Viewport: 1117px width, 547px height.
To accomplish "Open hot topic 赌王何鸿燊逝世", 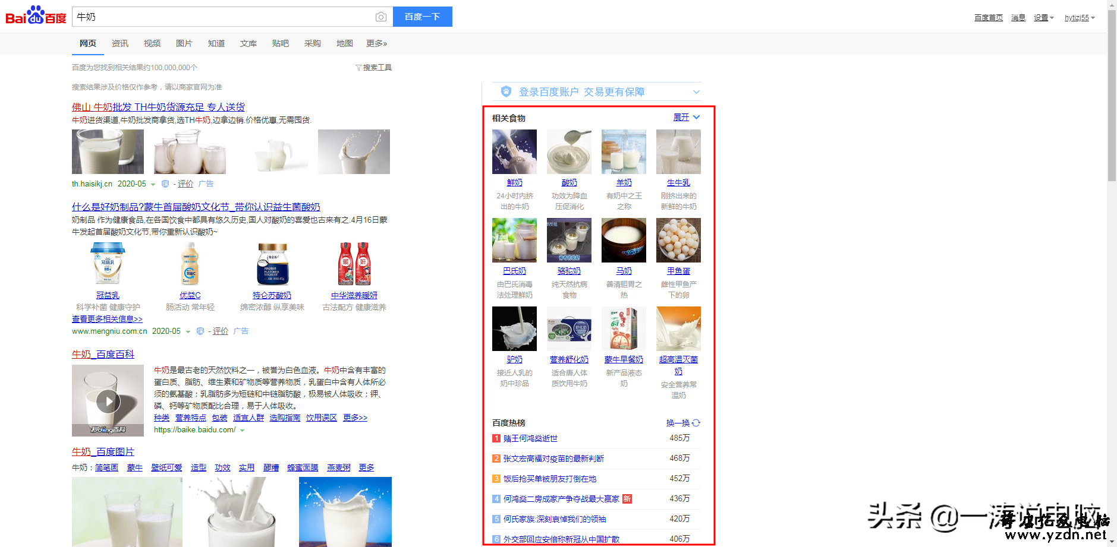I will tap(530, 438).
